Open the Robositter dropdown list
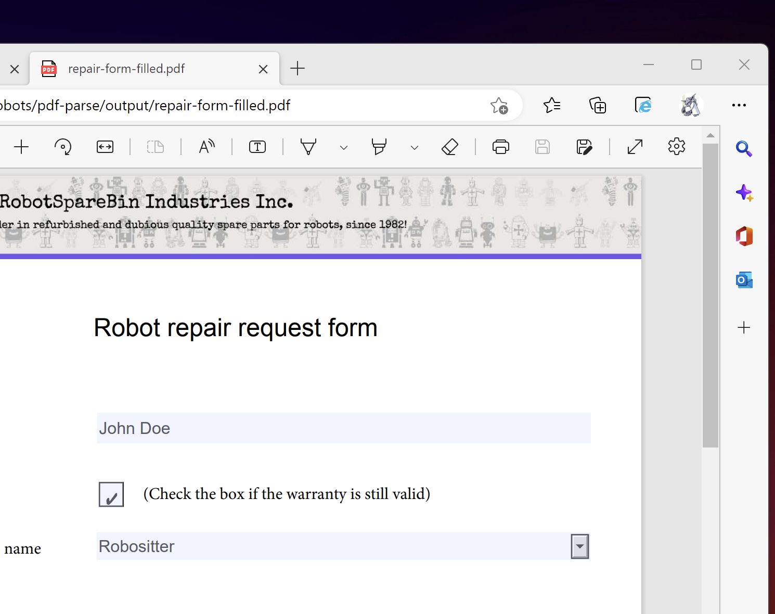Image resolution: width=775 pixels, height=614 pixels. tap(579, 546)
